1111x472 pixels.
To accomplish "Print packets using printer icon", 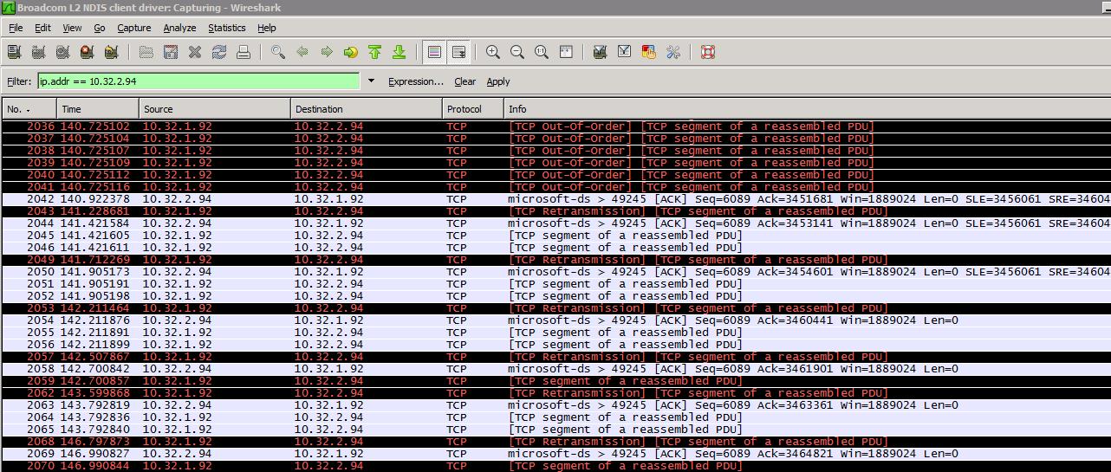I will click(244, 52).
